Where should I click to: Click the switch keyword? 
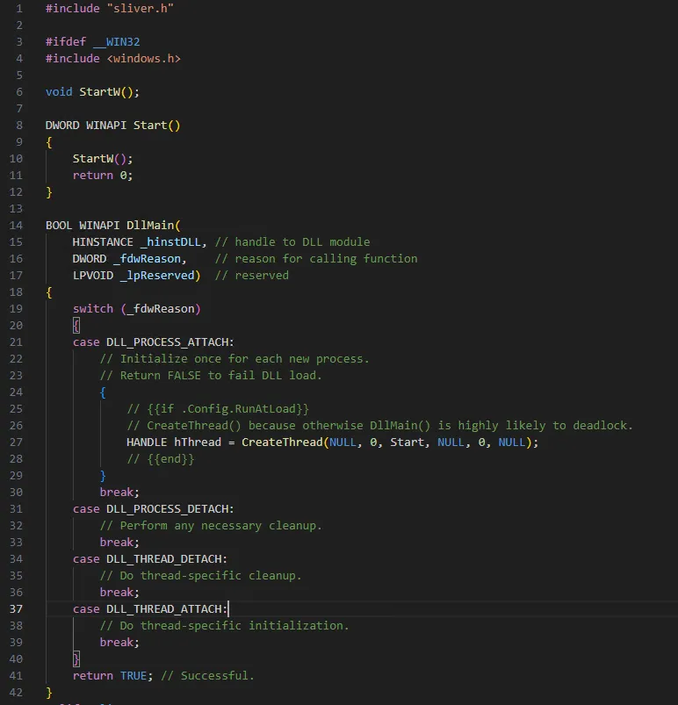[x=93, y=309]
